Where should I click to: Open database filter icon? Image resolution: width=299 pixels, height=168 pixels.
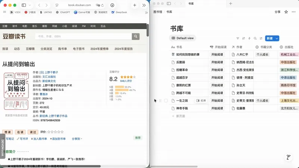point(238,39)
